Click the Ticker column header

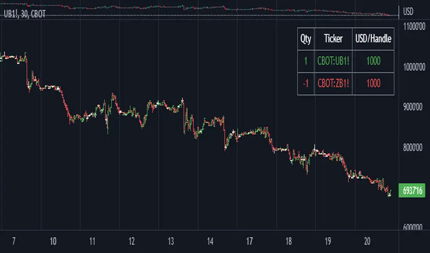[333, 39]
